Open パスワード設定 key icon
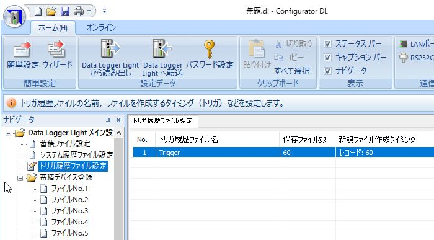The height and width of the screenshot is (240, 434). coord(210,55)
